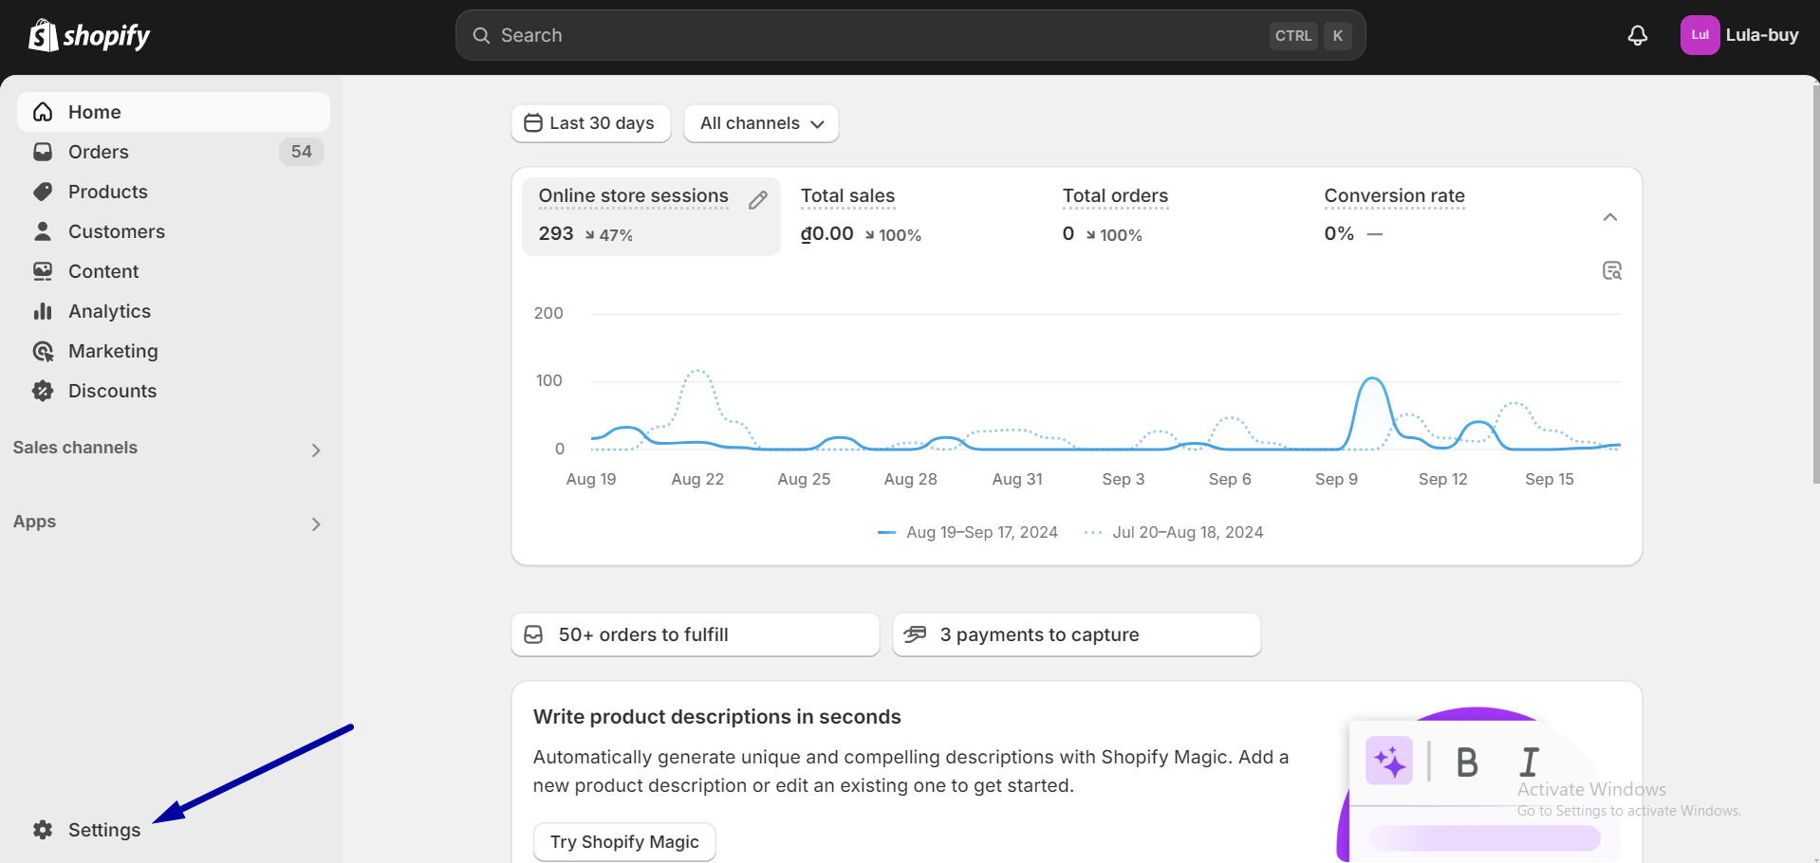The height and width of the screenshot is (863, 1820).
Task: Open Last 30 days date picker
Action: pyautogui.click(x=590, y=123)
